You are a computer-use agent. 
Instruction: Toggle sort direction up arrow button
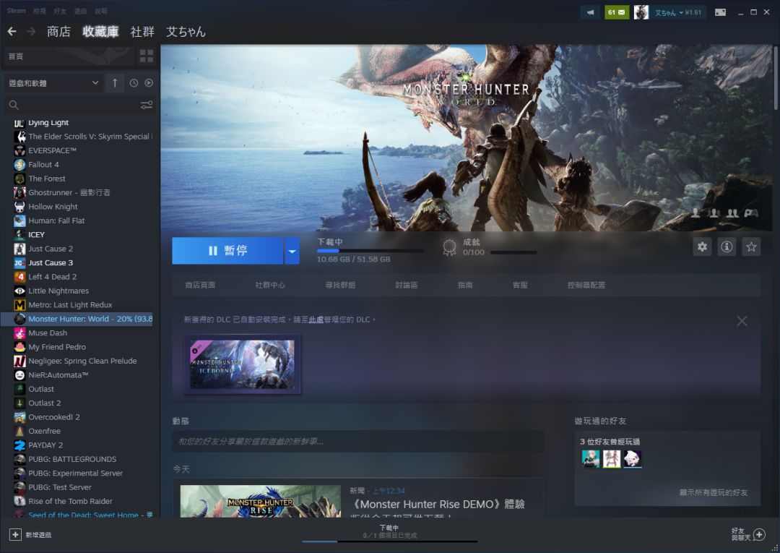(x=115, y=83)
